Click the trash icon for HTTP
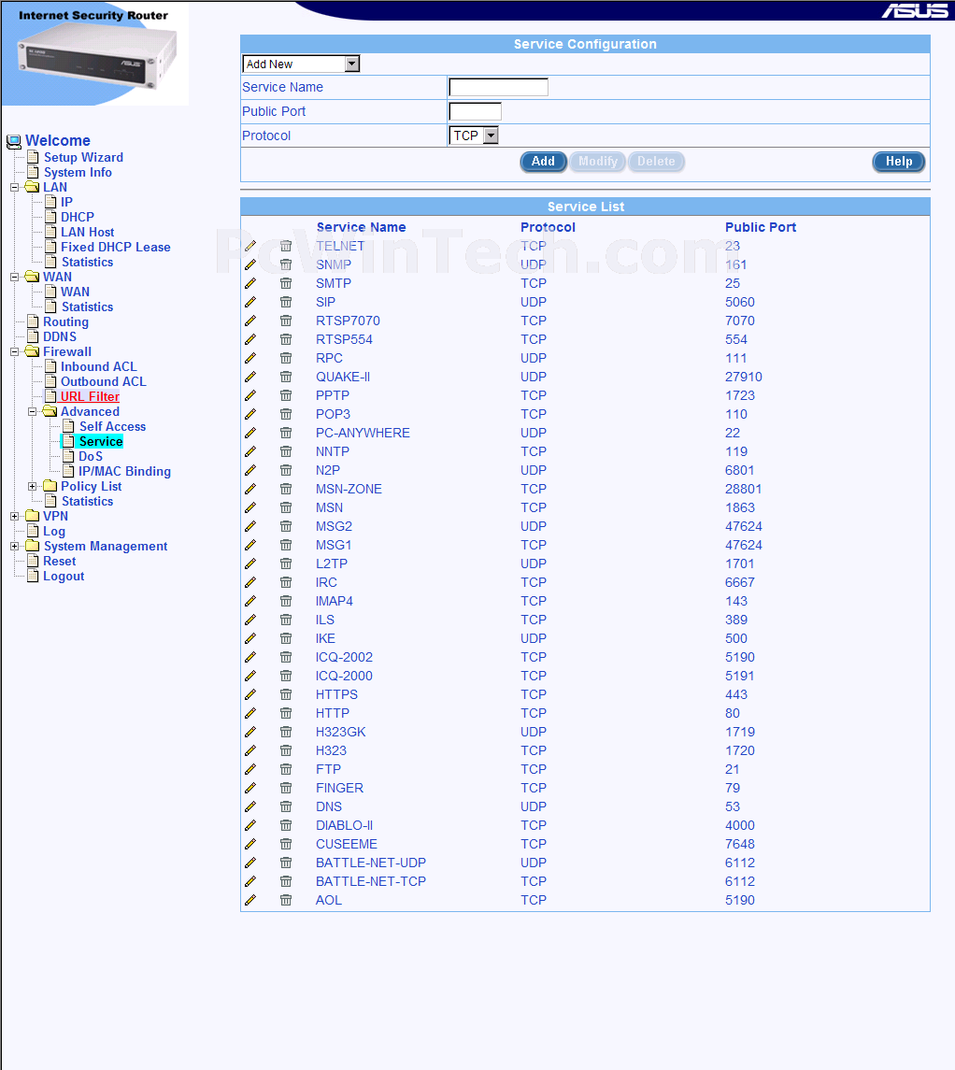 tap(286, 713)
